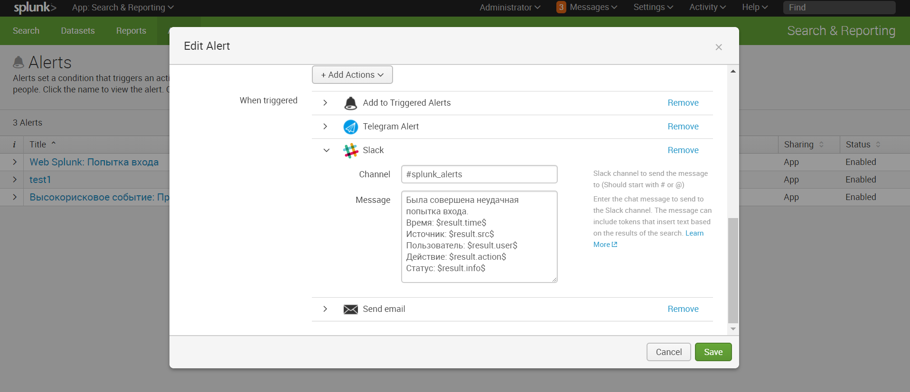Open the Высокорисковое событие alert link
This screenshot has width=910, height=392.
coord(99,197)
